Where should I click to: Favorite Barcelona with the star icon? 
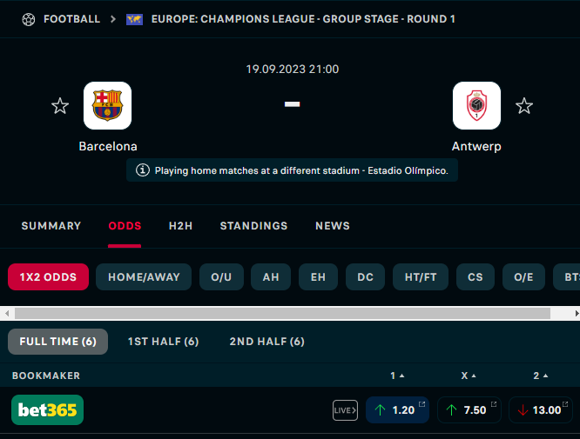(60, 106)
